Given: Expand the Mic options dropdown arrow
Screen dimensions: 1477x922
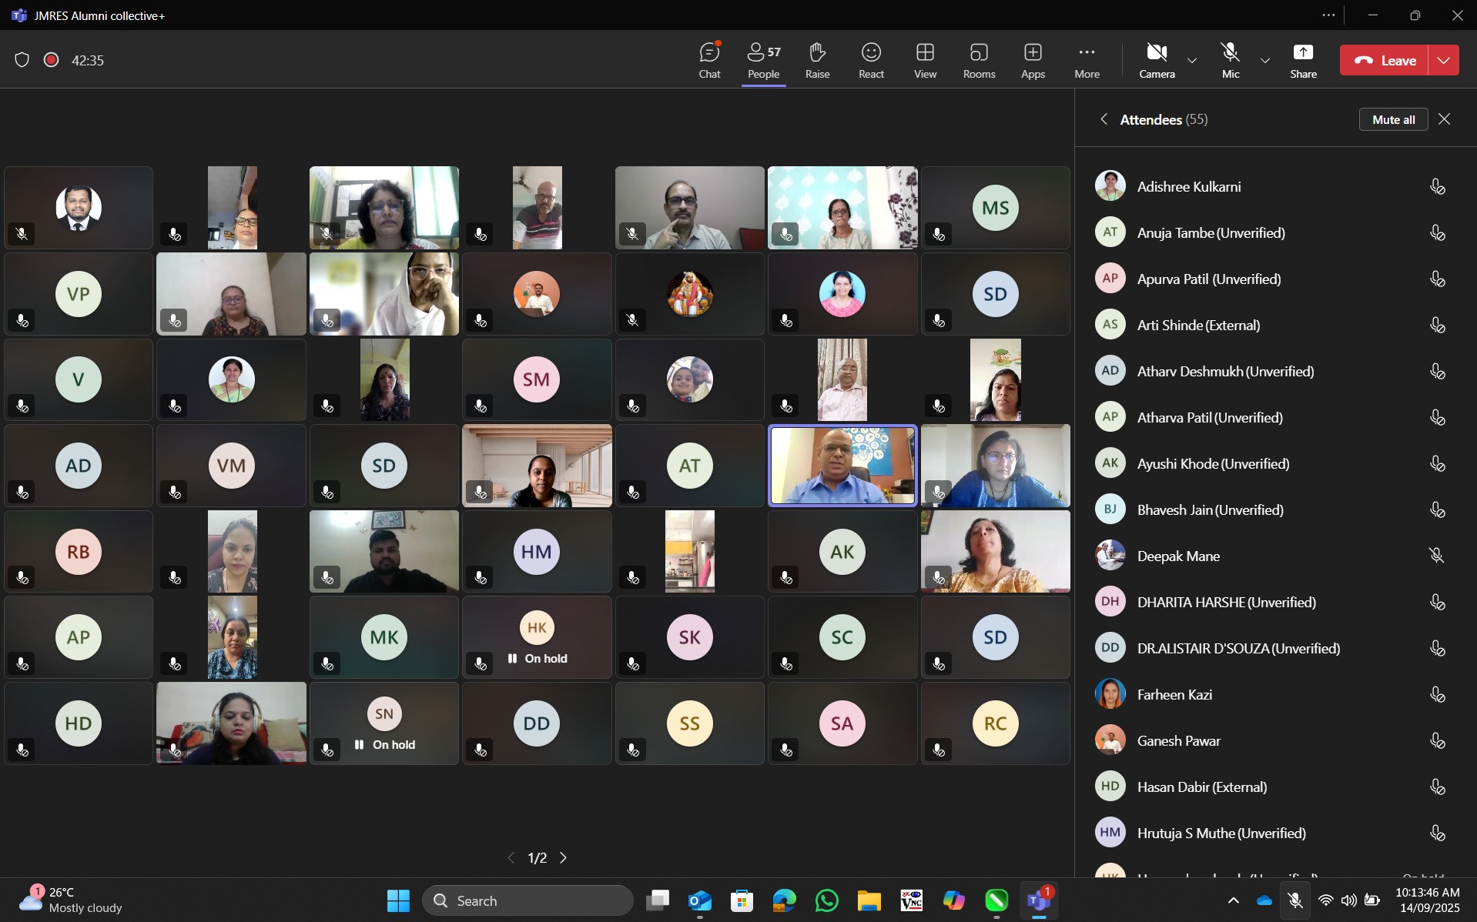Looking at the screenshot, I should (x=1264, y=60).
